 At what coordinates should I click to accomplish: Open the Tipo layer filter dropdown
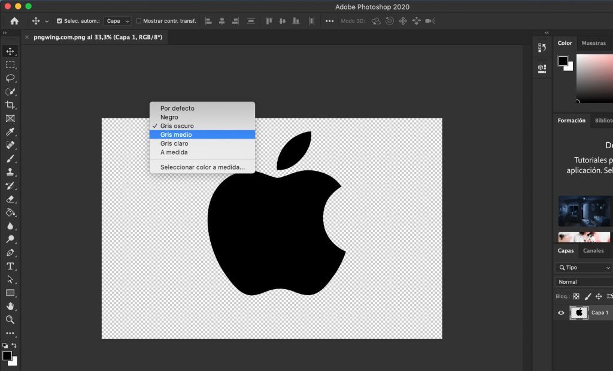pos(583,268)
